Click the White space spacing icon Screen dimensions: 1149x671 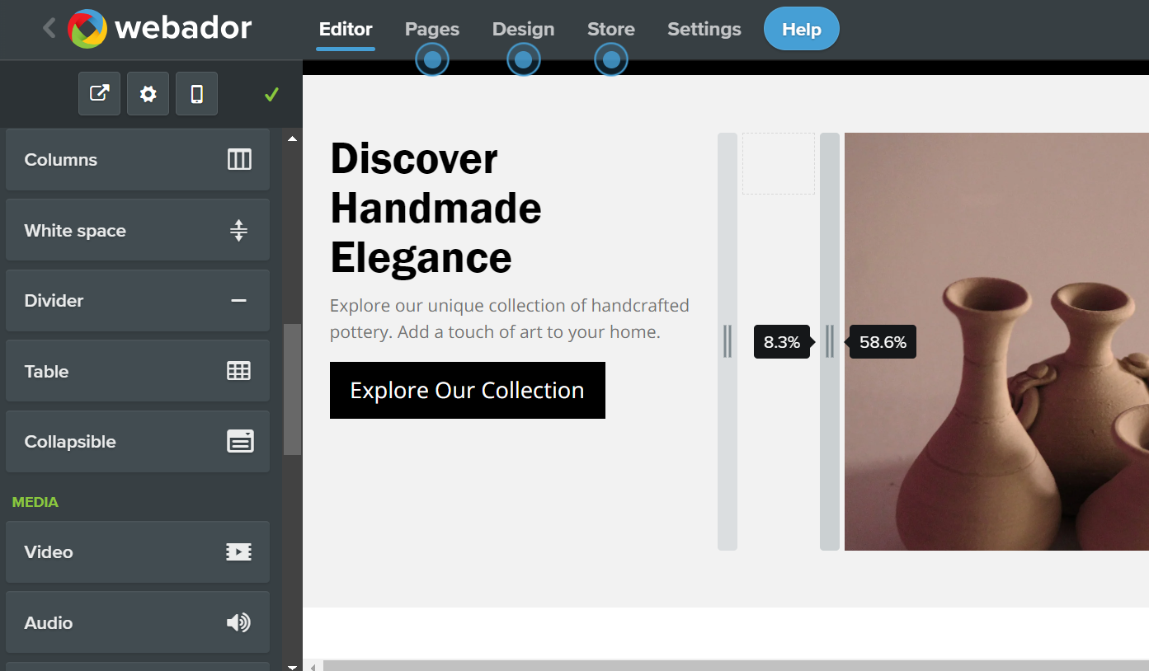point(239,230)
